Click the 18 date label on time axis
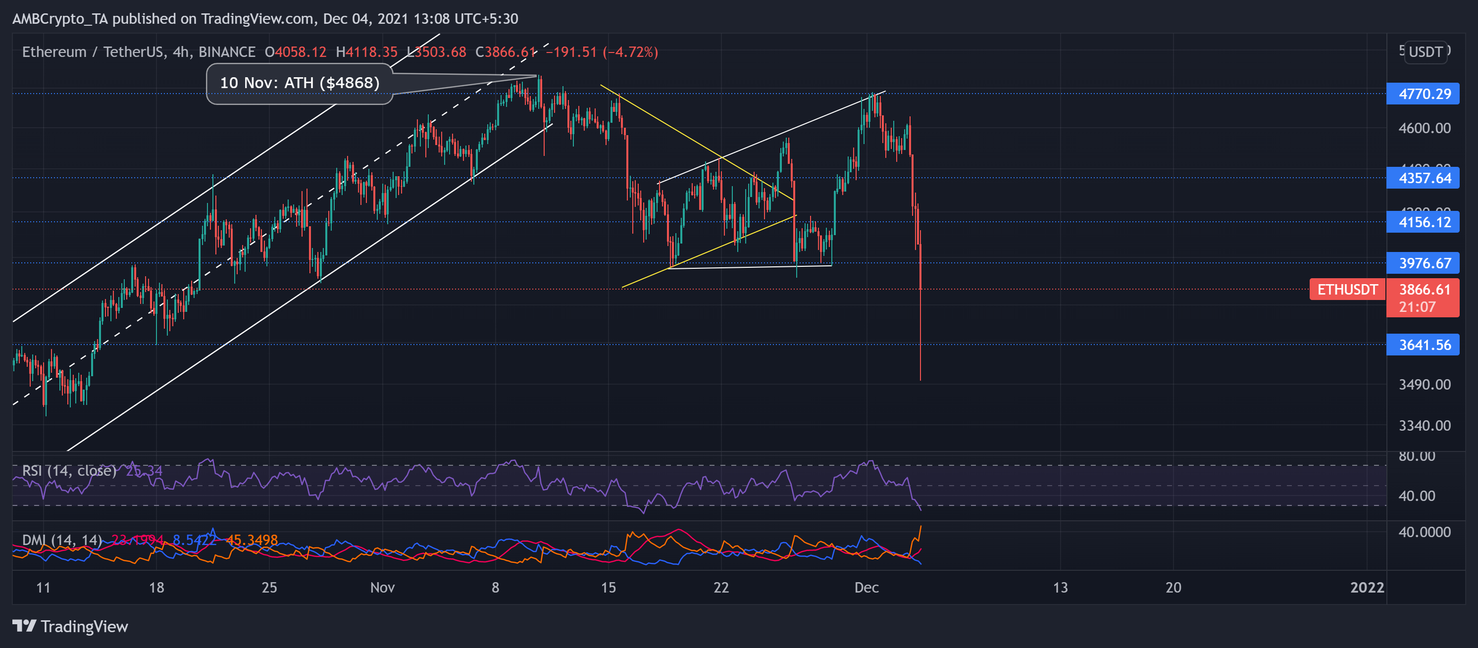 pos(156,587)
